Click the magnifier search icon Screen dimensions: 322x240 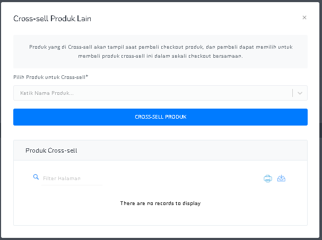pos(36,177)
